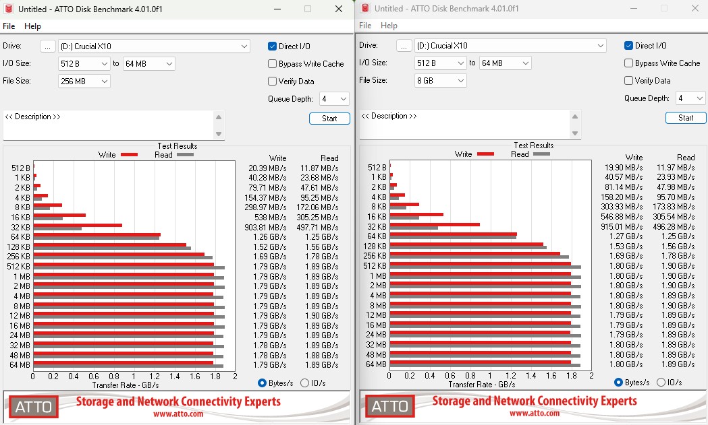This screenshot has width=708, height=425.
Task: Click the browse drive button in right window
Action: [404, 46]
